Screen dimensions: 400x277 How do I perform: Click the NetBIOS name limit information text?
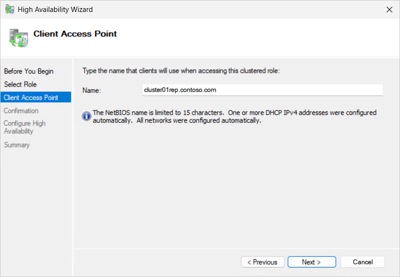pyautogui.click(x=234, y=117)
